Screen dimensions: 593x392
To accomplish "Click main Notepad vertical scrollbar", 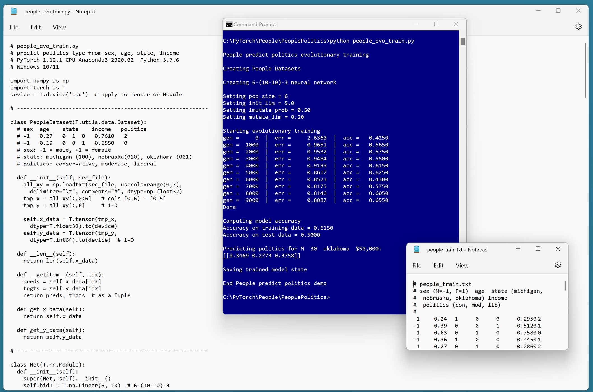I will point(585,70).
